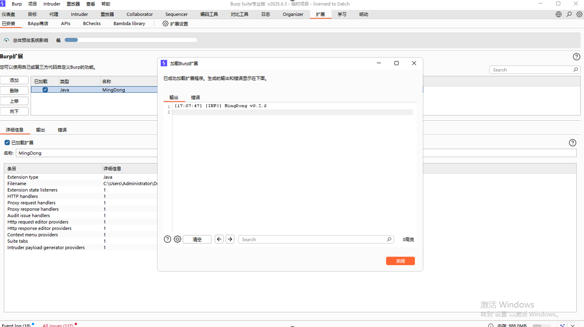Image resolution: width=584 pixels, height=327 pixels.
Task: Open the APIs sub-tab
Action: pyautogui.click(x=65, y=24)
